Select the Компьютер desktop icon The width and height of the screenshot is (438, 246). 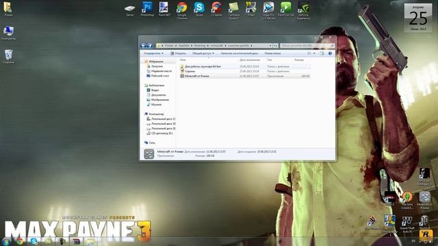point(8,33)
